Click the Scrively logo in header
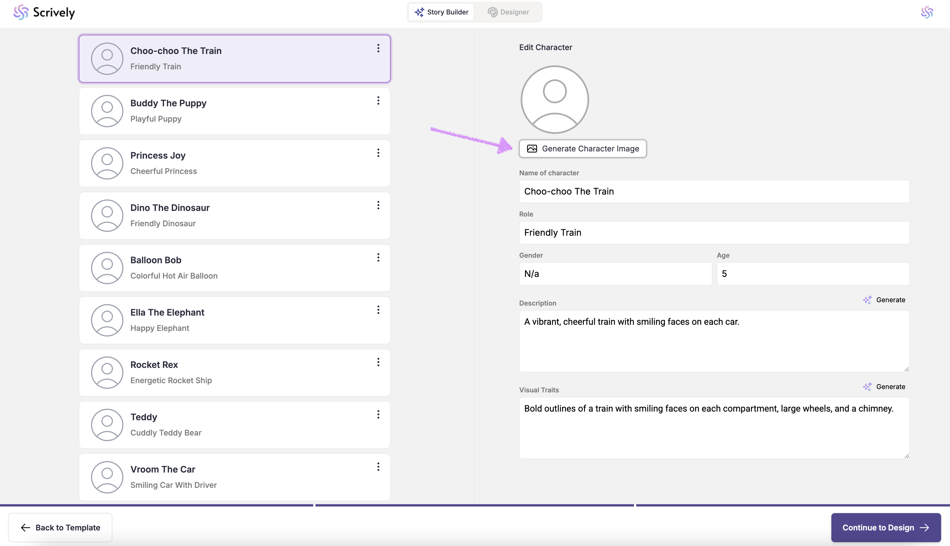This screenshot has width=950, height=546. (x=44, y=12)
